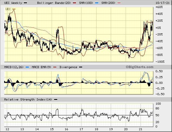Click the year '14' on time axis
Viewport: 172px width, 132px height.
37,129
